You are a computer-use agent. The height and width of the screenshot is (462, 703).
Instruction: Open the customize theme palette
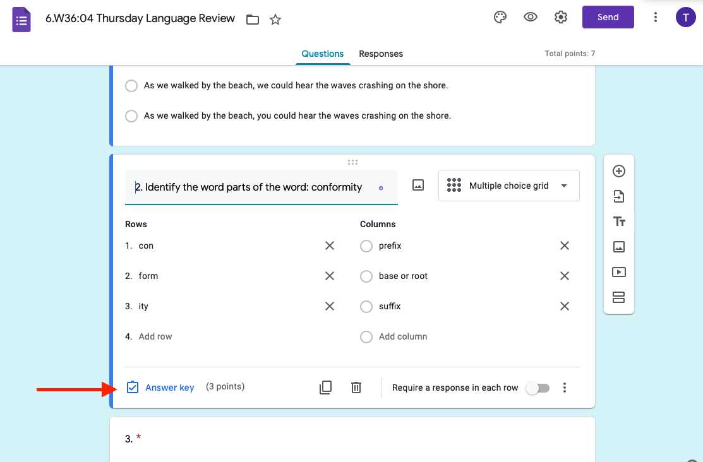[x=500, y=18]
